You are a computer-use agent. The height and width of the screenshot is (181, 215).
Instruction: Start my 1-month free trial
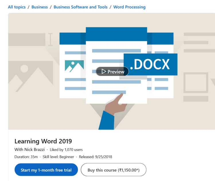click(46, 170)
